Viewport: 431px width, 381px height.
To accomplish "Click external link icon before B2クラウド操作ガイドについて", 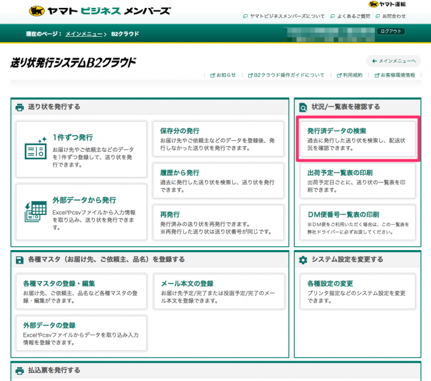I will tap(250, 75).
